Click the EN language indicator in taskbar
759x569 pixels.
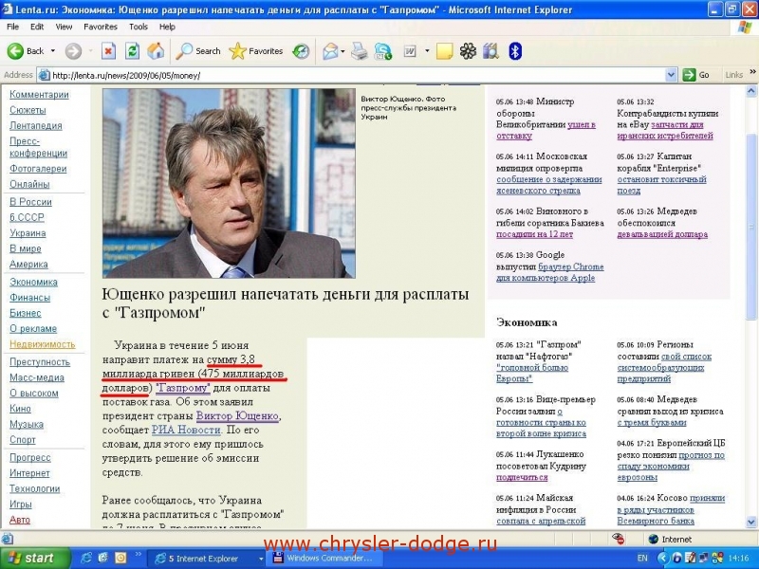pos(642,559)
